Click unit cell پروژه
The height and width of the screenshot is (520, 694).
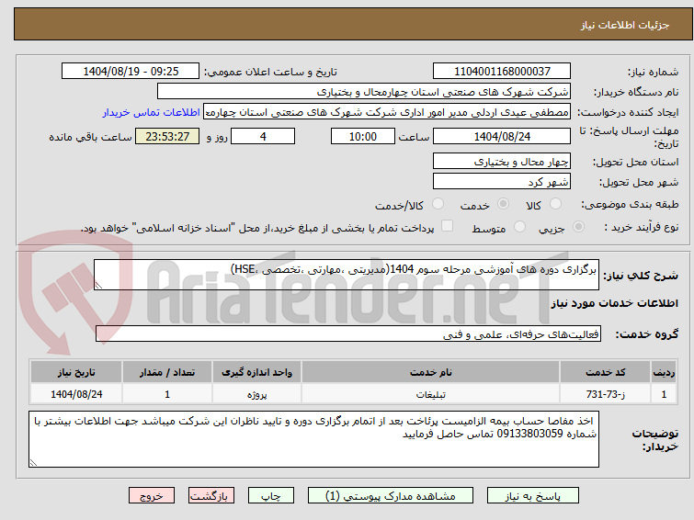(x=256, y=394)
